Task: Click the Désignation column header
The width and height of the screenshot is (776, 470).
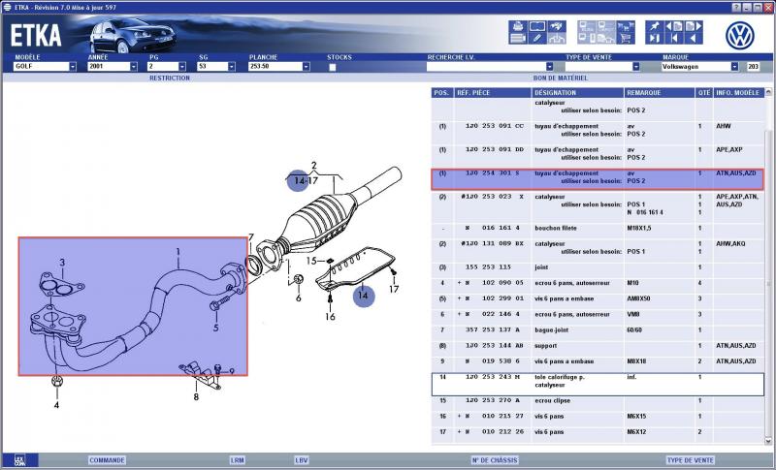Action: pyautogui.click(x=577, y=93)
